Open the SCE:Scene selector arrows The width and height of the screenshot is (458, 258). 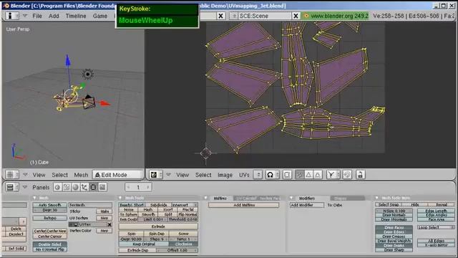[x=234, y=16]
